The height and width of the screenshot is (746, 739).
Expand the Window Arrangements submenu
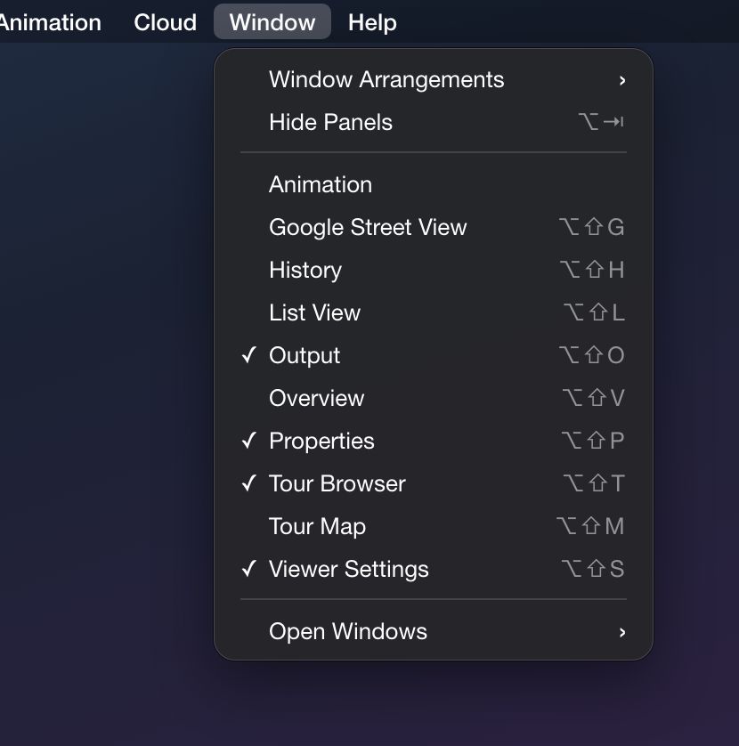(434, 79)
